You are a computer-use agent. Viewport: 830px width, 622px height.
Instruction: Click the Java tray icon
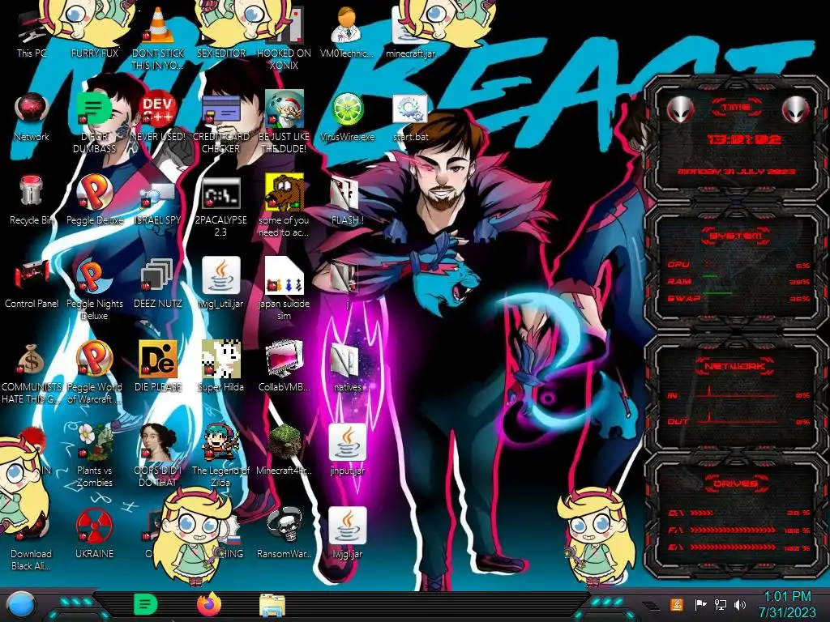click(x=676, y=604)
